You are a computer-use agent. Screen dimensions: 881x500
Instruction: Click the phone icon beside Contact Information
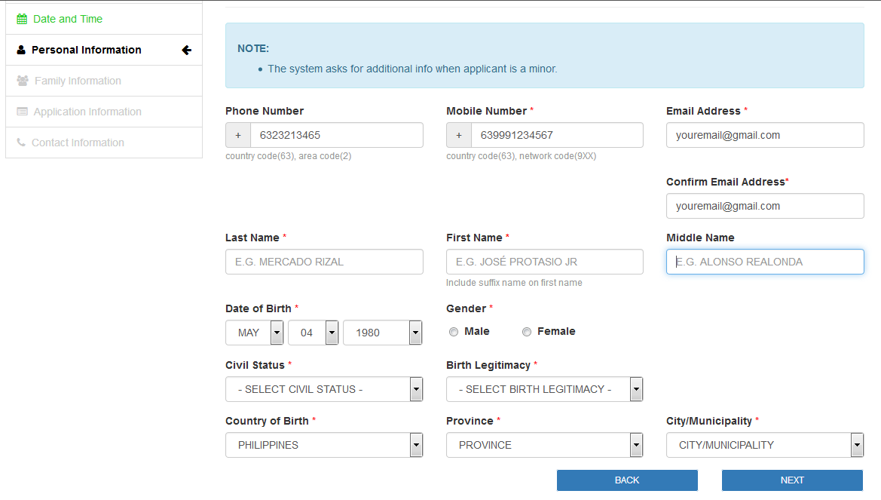point(21,143)
